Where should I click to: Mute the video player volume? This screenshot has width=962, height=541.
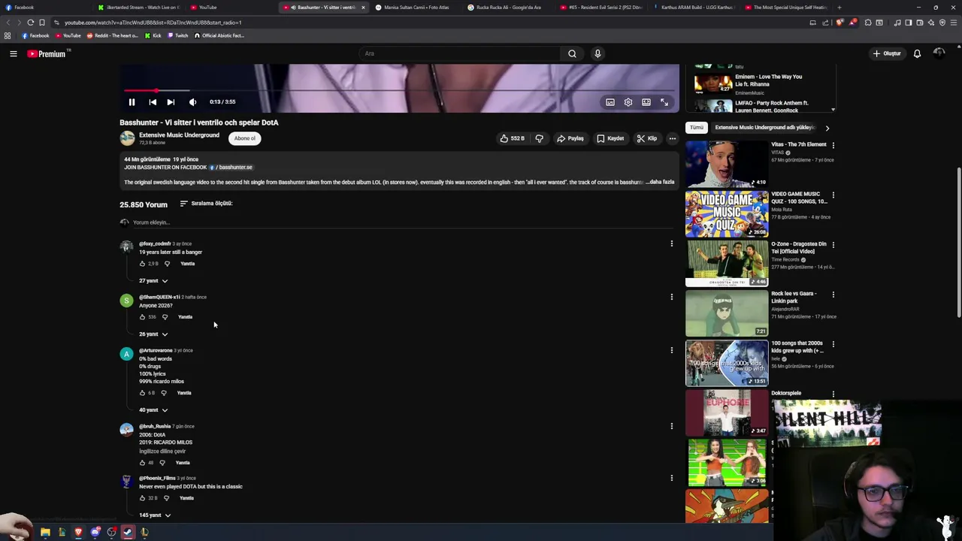coord(192,102)
